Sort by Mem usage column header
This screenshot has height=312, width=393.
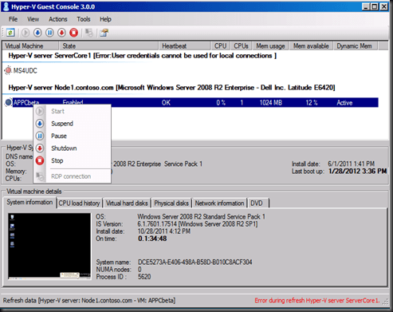[270, 46]
